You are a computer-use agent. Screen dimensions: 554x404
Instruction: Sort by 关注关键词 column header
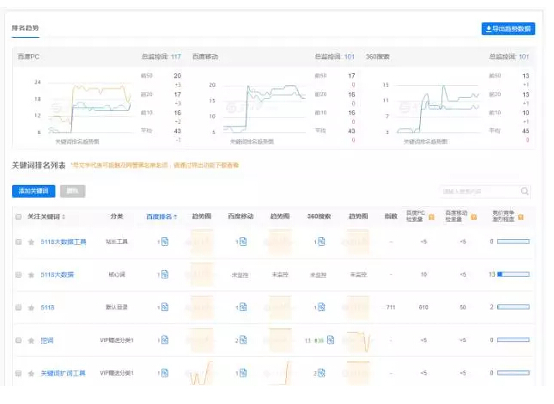tap(46, 217)
